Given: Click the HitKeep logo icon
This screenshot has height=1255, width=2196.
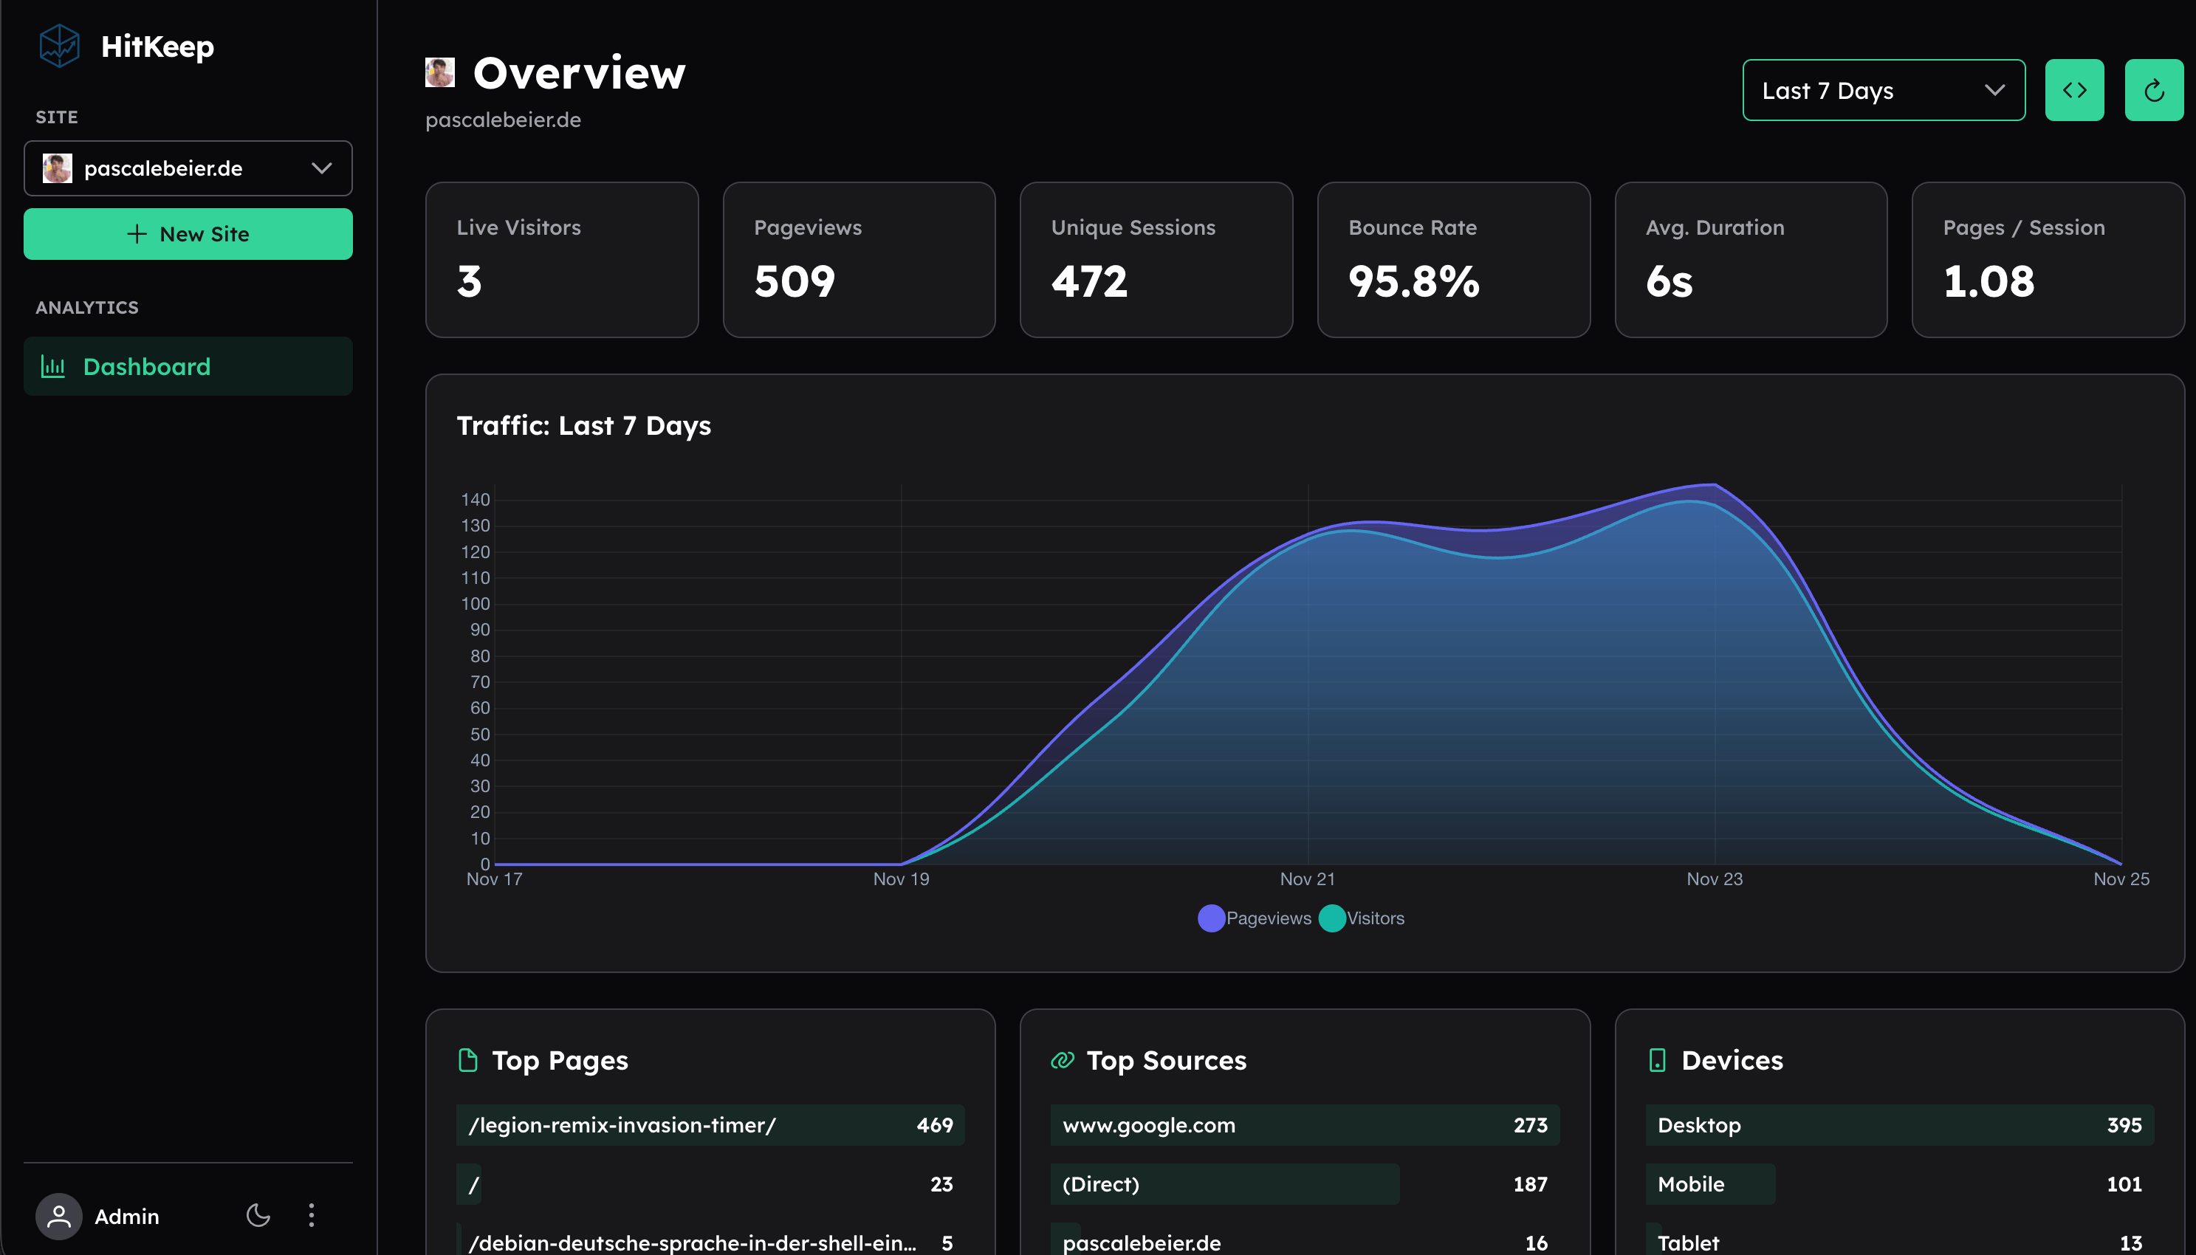Looking at the screenshot, I should click(60, 45).
